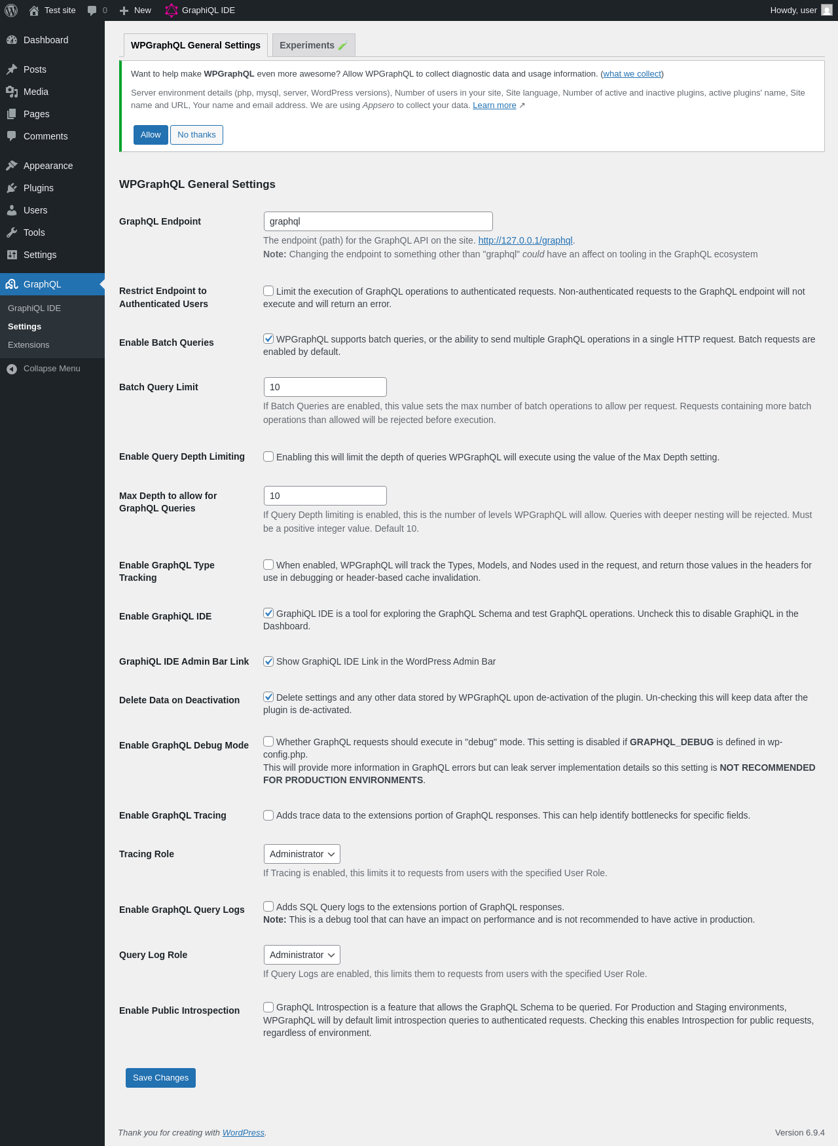The width and height of the screenshot is (838, 1146).
Task: Open Tools via the wrench icon
Action: pyautogui.click(x=12, y=232)
